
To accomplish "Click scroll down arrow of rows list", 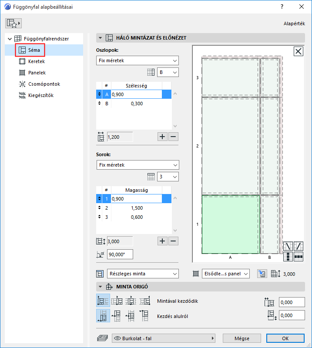I will click(x=175, y=231).
